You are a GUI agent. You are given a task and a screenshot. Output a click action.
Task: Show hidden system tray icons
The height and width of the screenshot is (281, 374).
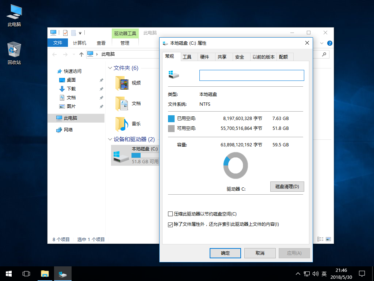298,274
